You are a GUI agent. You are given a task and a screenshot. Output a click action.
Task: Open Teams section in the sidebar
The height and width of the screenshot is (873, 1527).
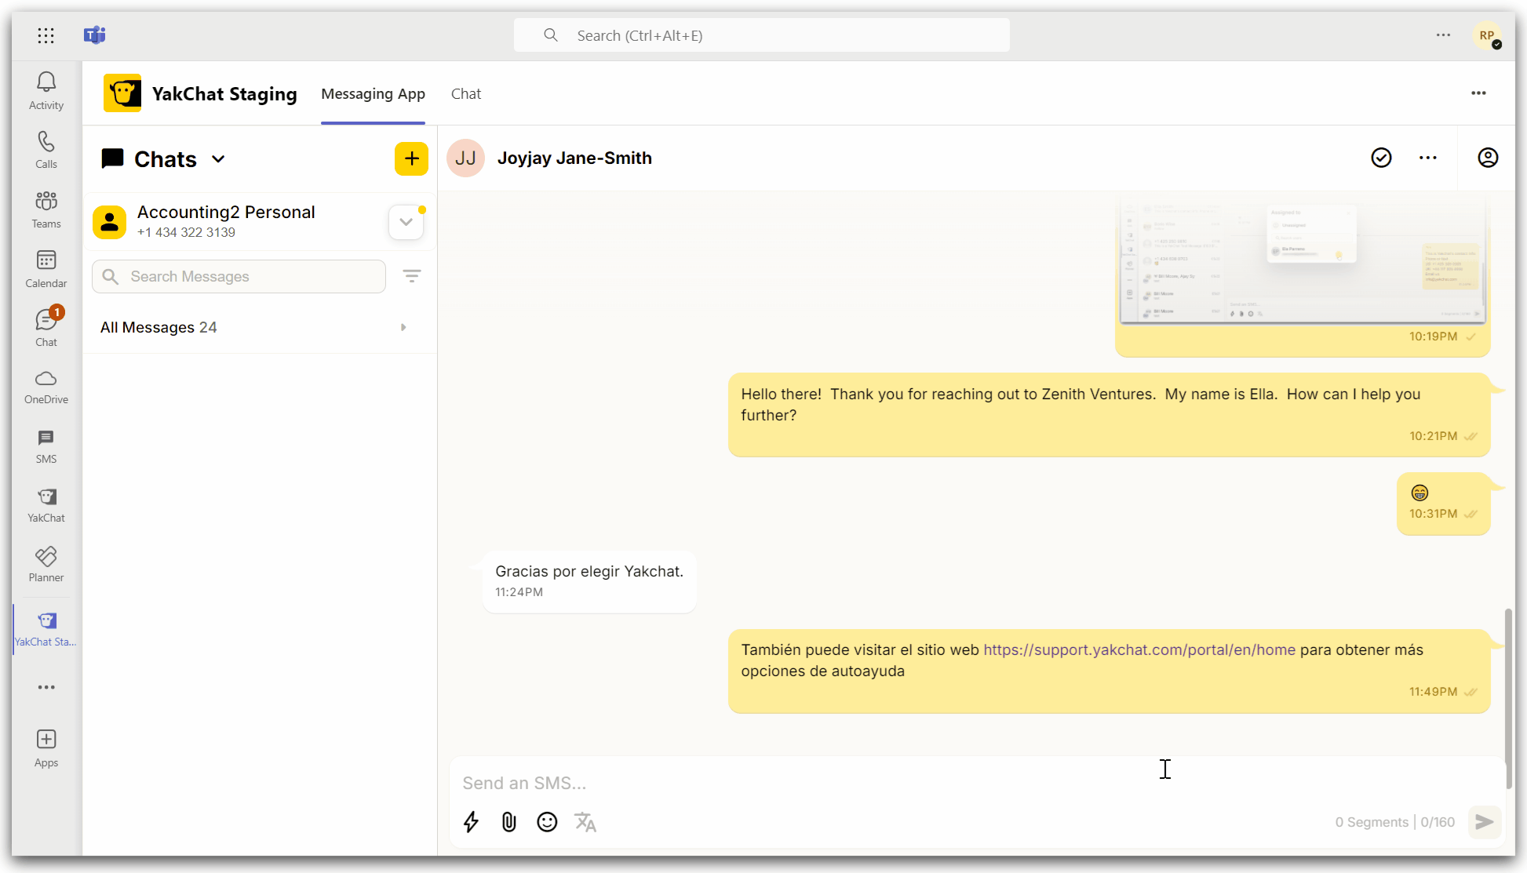[46, 209]
